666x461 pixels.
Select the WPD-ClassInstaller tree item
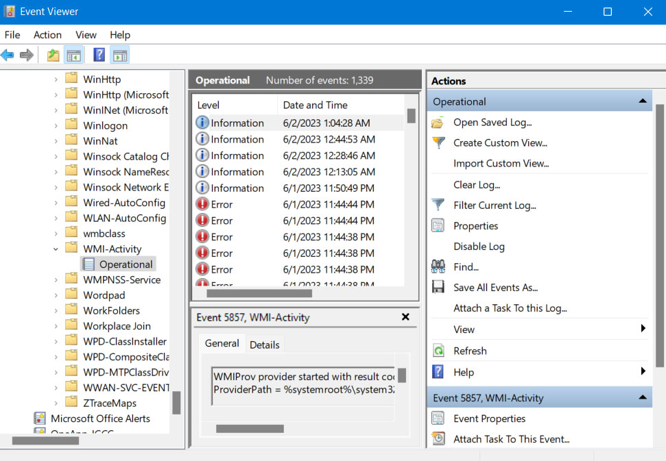pos(125,341)
